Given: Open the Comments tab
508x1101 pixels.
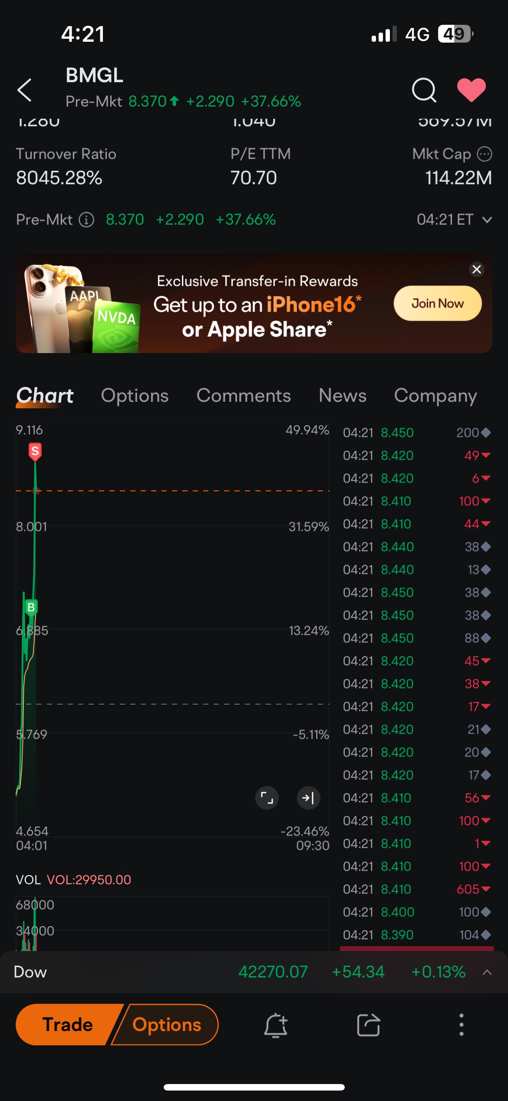Looking at the screenshot, I should pyautogui.click(x=244, y=396).
